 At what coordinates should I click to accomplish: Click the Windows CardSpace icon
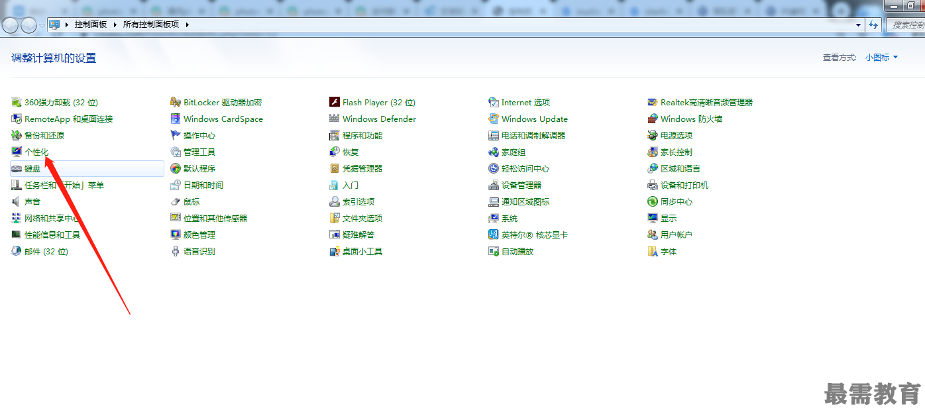click(x=176, y=119)
